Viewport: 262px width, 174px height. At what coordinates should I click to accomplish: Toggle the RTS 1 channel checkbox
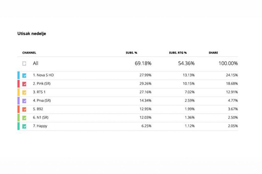coord(24,92)
